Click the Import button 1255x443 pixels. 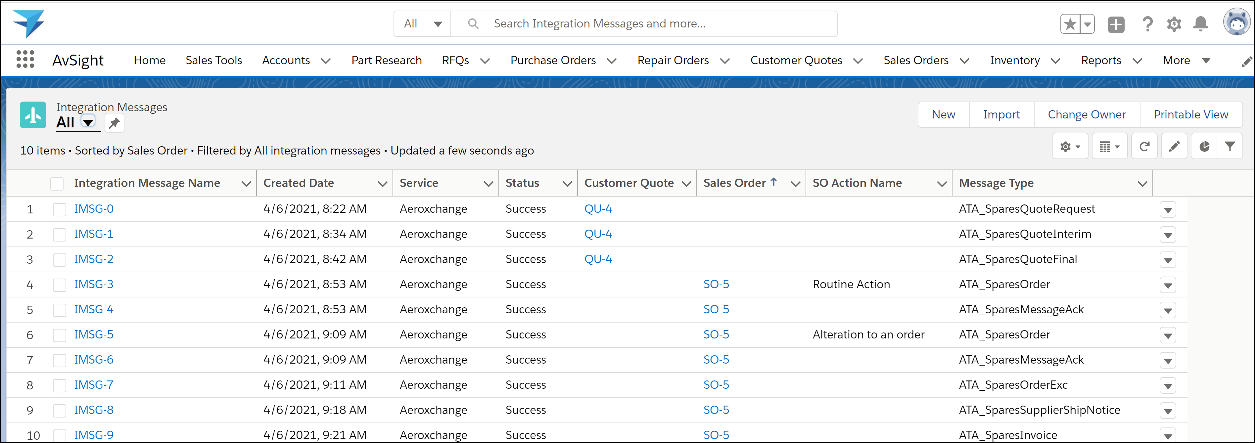point(1002,114)
